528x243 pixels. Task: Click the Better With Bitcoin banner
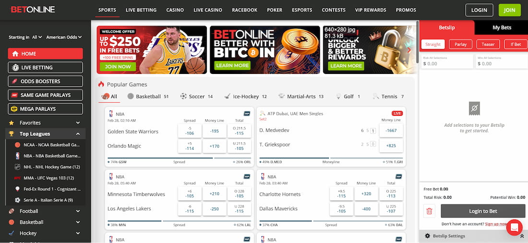[264, 50]
